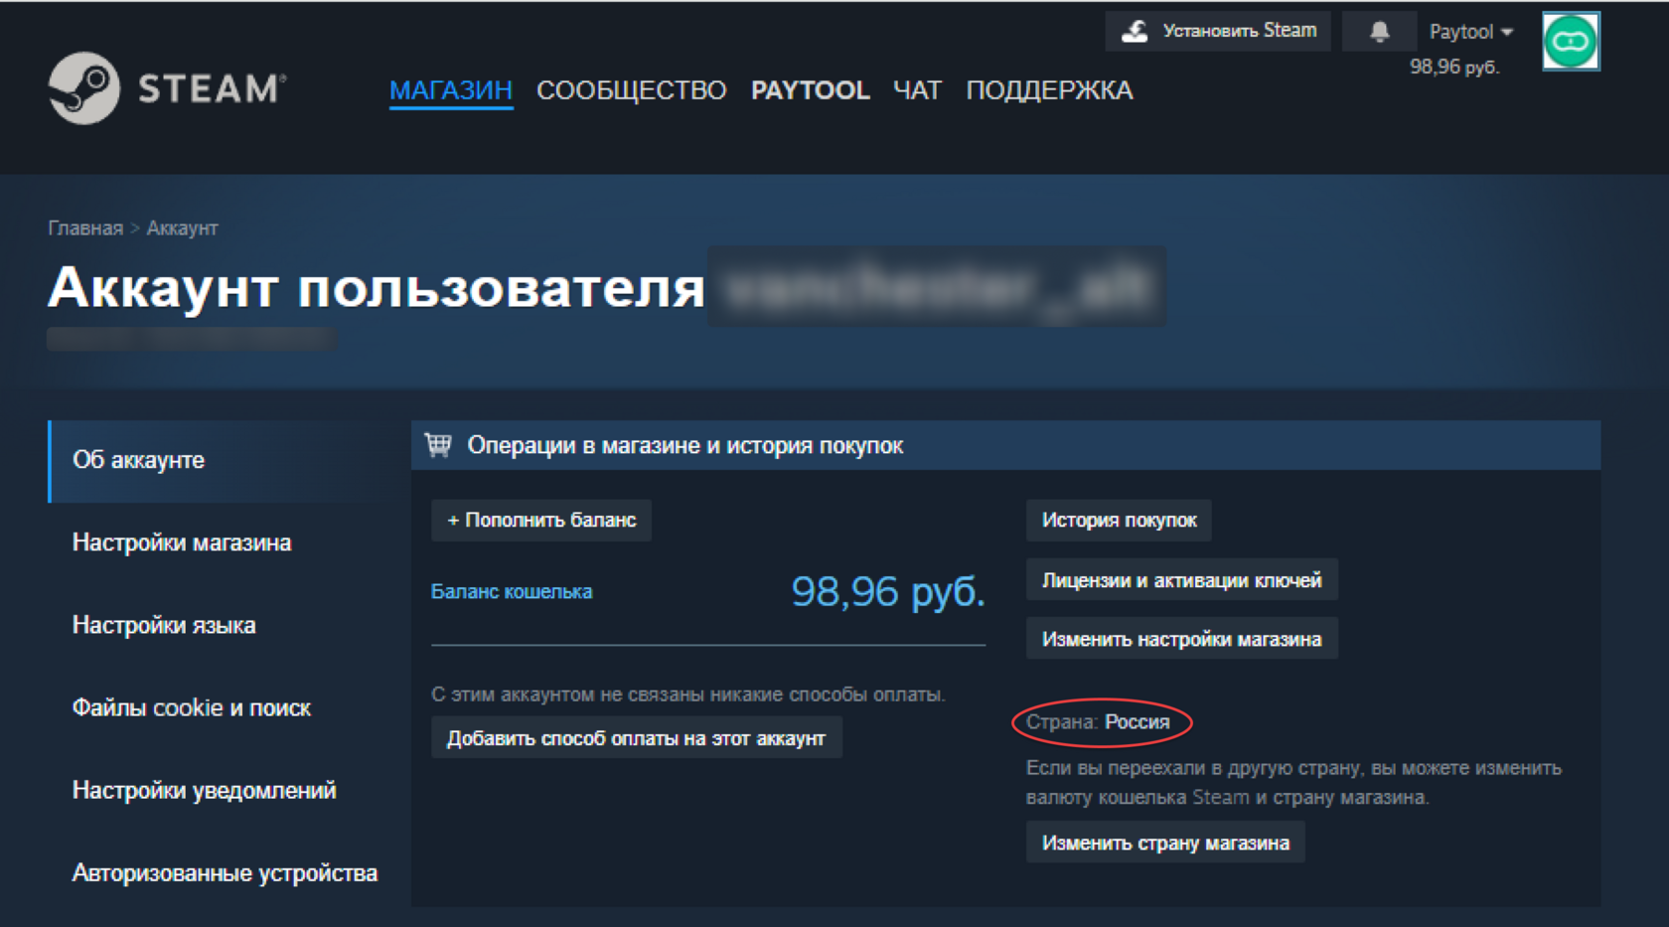This screenshot has width=1669, height=927.
Task: Open Авторизованные устройства in sidebar
Action: coord(225,872)
